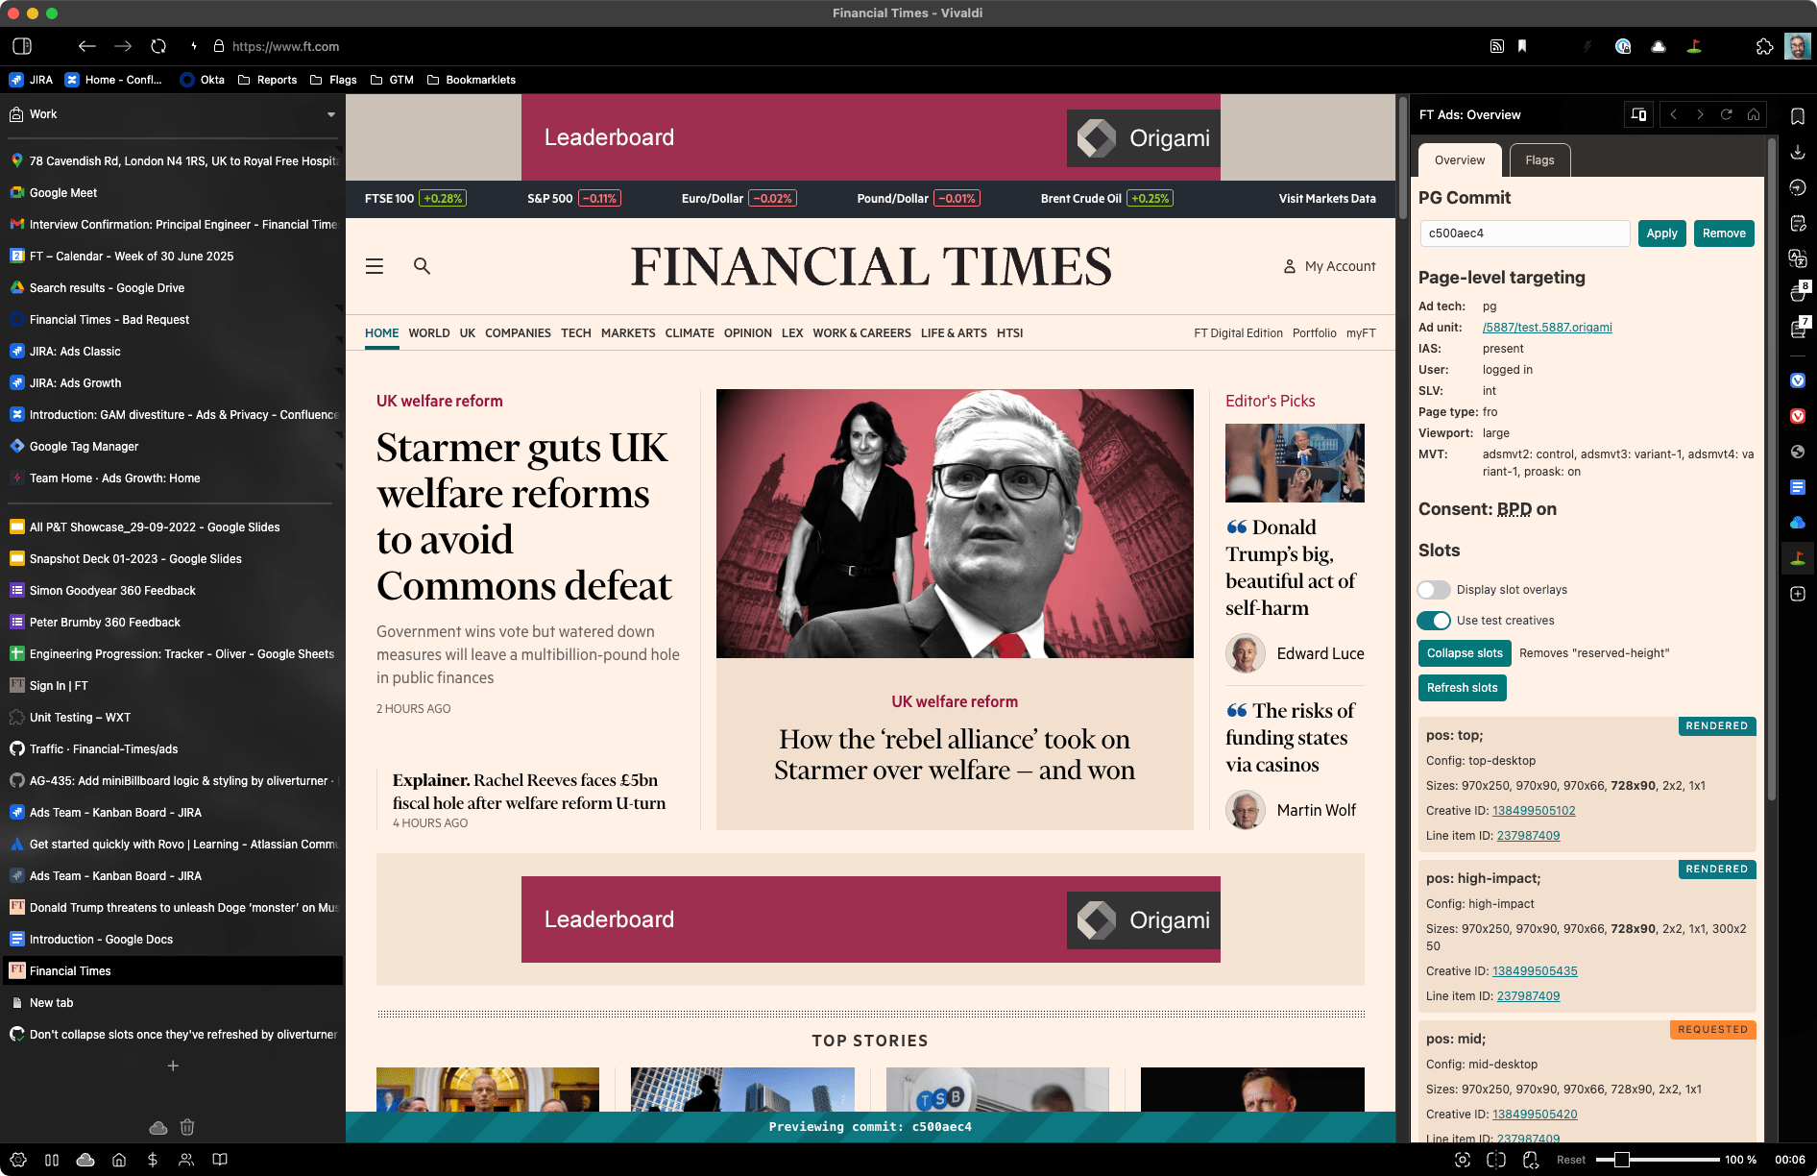1817x1176 pixels.
Task: Open the OPINION navigation section
Action: coord(748,333)
